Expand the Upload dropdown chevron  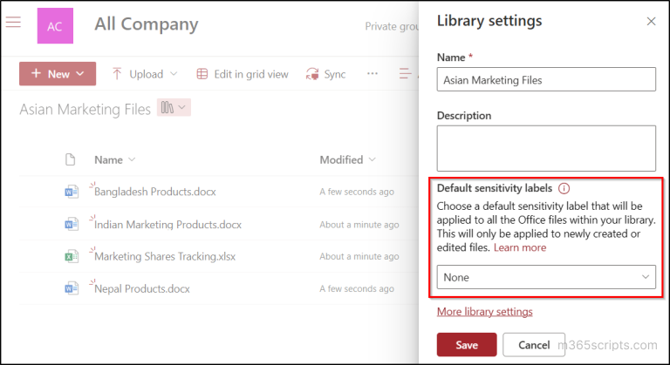[x=174, y=74]
